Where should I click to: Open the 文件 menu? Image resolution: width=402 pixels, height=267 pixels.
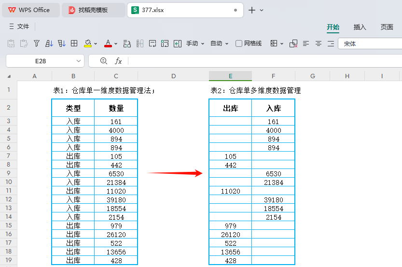click(x=19, y=27)
